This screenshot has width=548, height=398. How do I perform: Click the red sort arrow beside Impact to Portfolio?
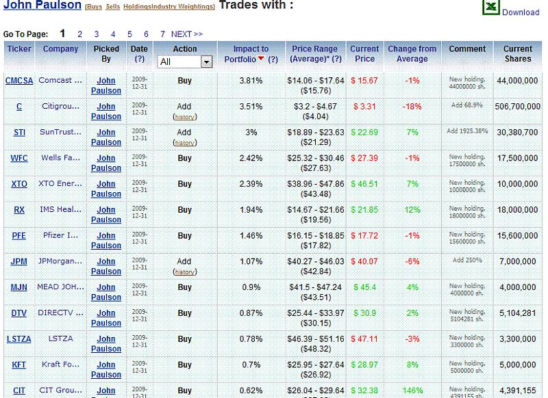(x=261, y=58)
